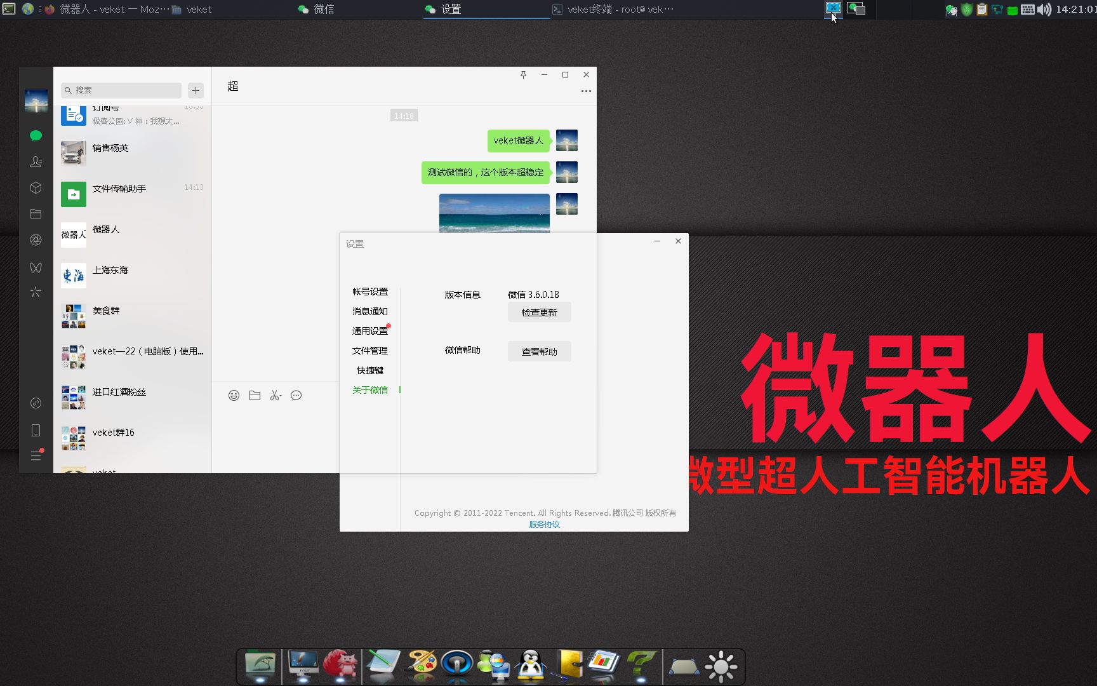The image size is (1097, 686).
Task: Minimize the 设置 window
Action: tap(657, 241)
